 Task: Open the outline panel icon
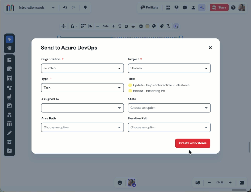coord(168,7)
